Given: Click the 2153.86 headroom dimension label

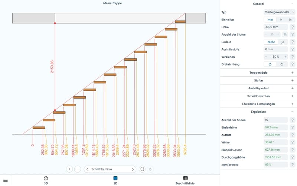Looking at the screenshot, I should point(52,67).
